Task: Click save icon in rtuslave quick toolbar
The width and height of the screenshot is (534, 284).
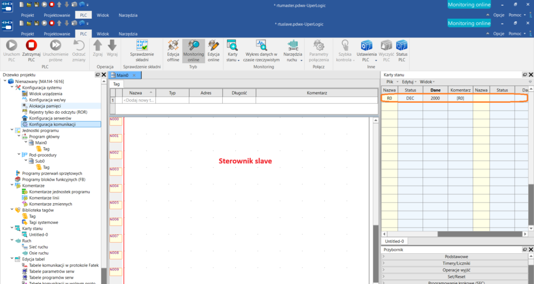Action: pos(37,23)
